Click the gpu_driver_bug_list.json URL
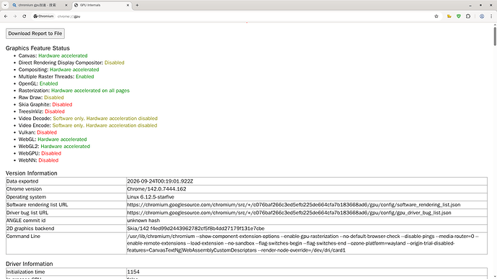The width and height of the screenshot is (497, 279). tap(289, 213)
